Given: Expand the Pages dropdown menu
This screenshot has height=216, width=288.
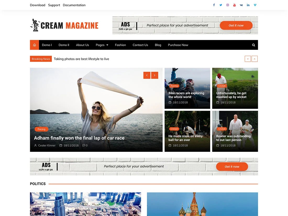Looking at the screenshot, I should [102, 45].
